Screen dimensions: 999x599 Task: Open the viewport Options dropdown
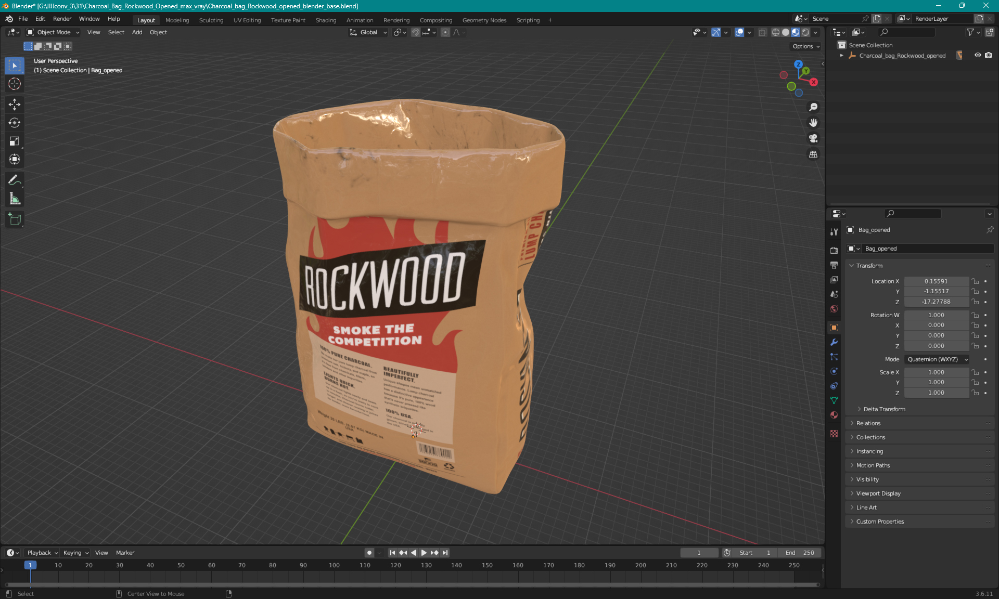point(806,46)
